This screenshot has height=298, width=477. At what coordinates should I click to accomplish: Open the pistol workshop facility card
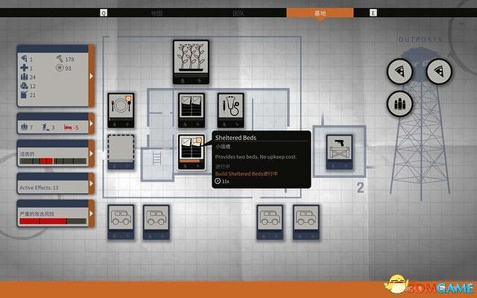[x=339, y=151]
